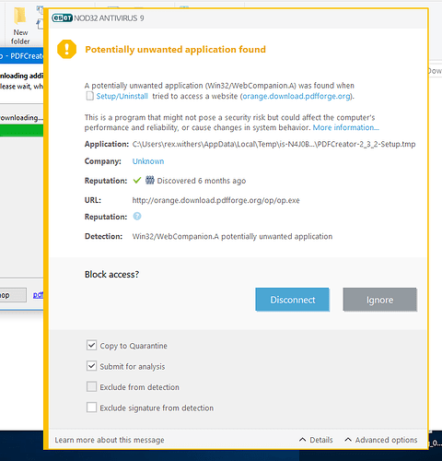Viewport: 442px width, 461px height.
Task: Click the green download progress bar
Action: coord(21,130)
